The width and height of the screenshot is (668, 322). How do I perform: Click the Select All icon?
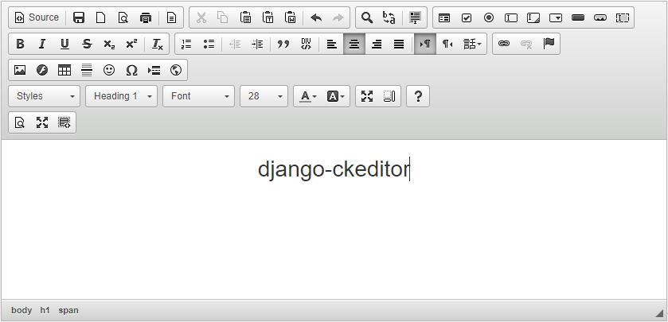415,17
